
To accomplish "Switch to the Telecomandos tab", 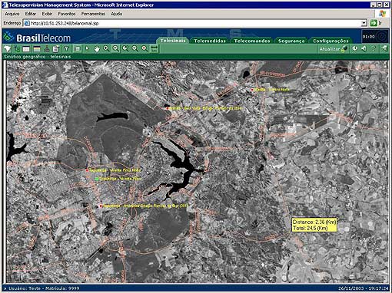I will 252,41.
